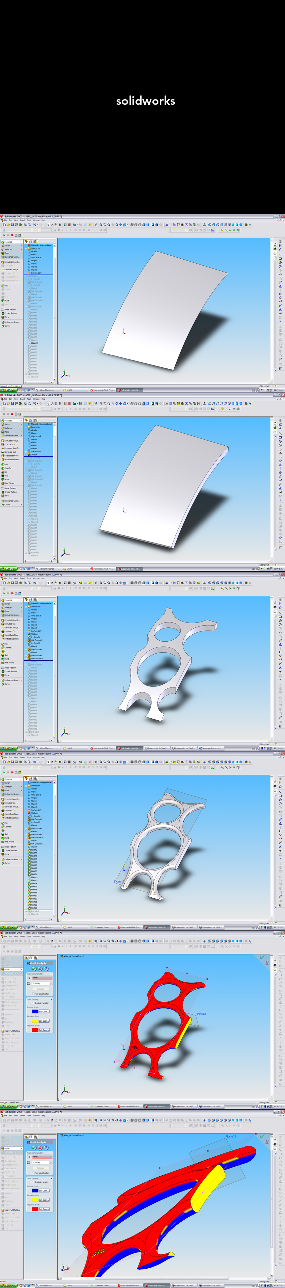
Task: In fourth screenshot, pick the Shell tool
Action: (x=5, y=834)
